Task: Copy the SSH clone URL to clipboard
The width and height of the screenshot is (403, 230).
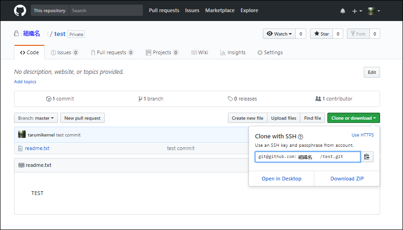Action: (367, 157)
